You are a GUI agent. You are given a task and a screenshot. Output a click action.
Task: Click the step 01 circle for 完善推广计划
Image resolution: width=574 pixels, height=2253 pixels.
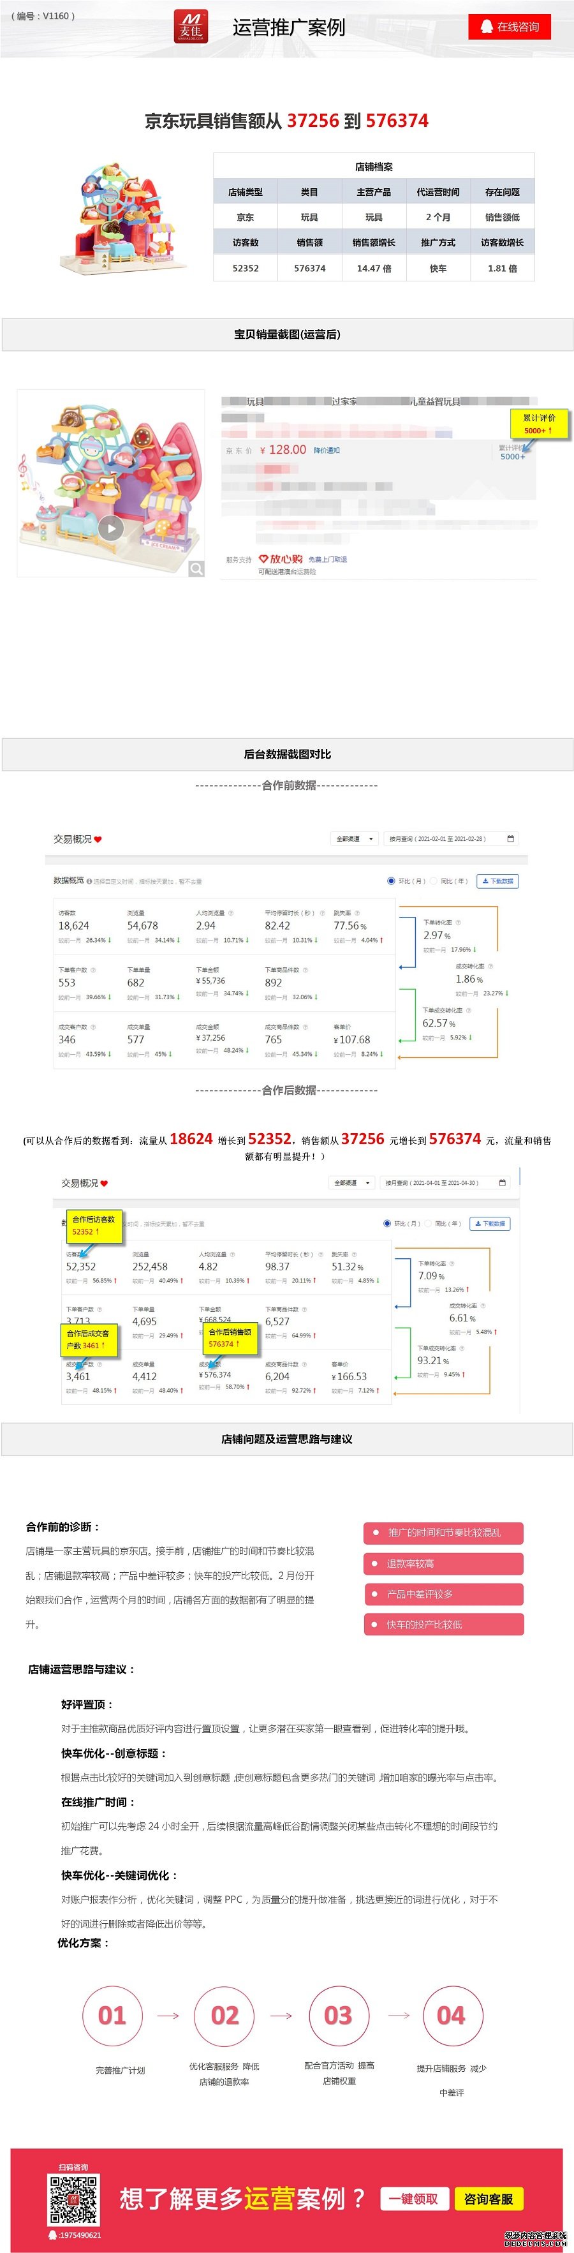112,2015
